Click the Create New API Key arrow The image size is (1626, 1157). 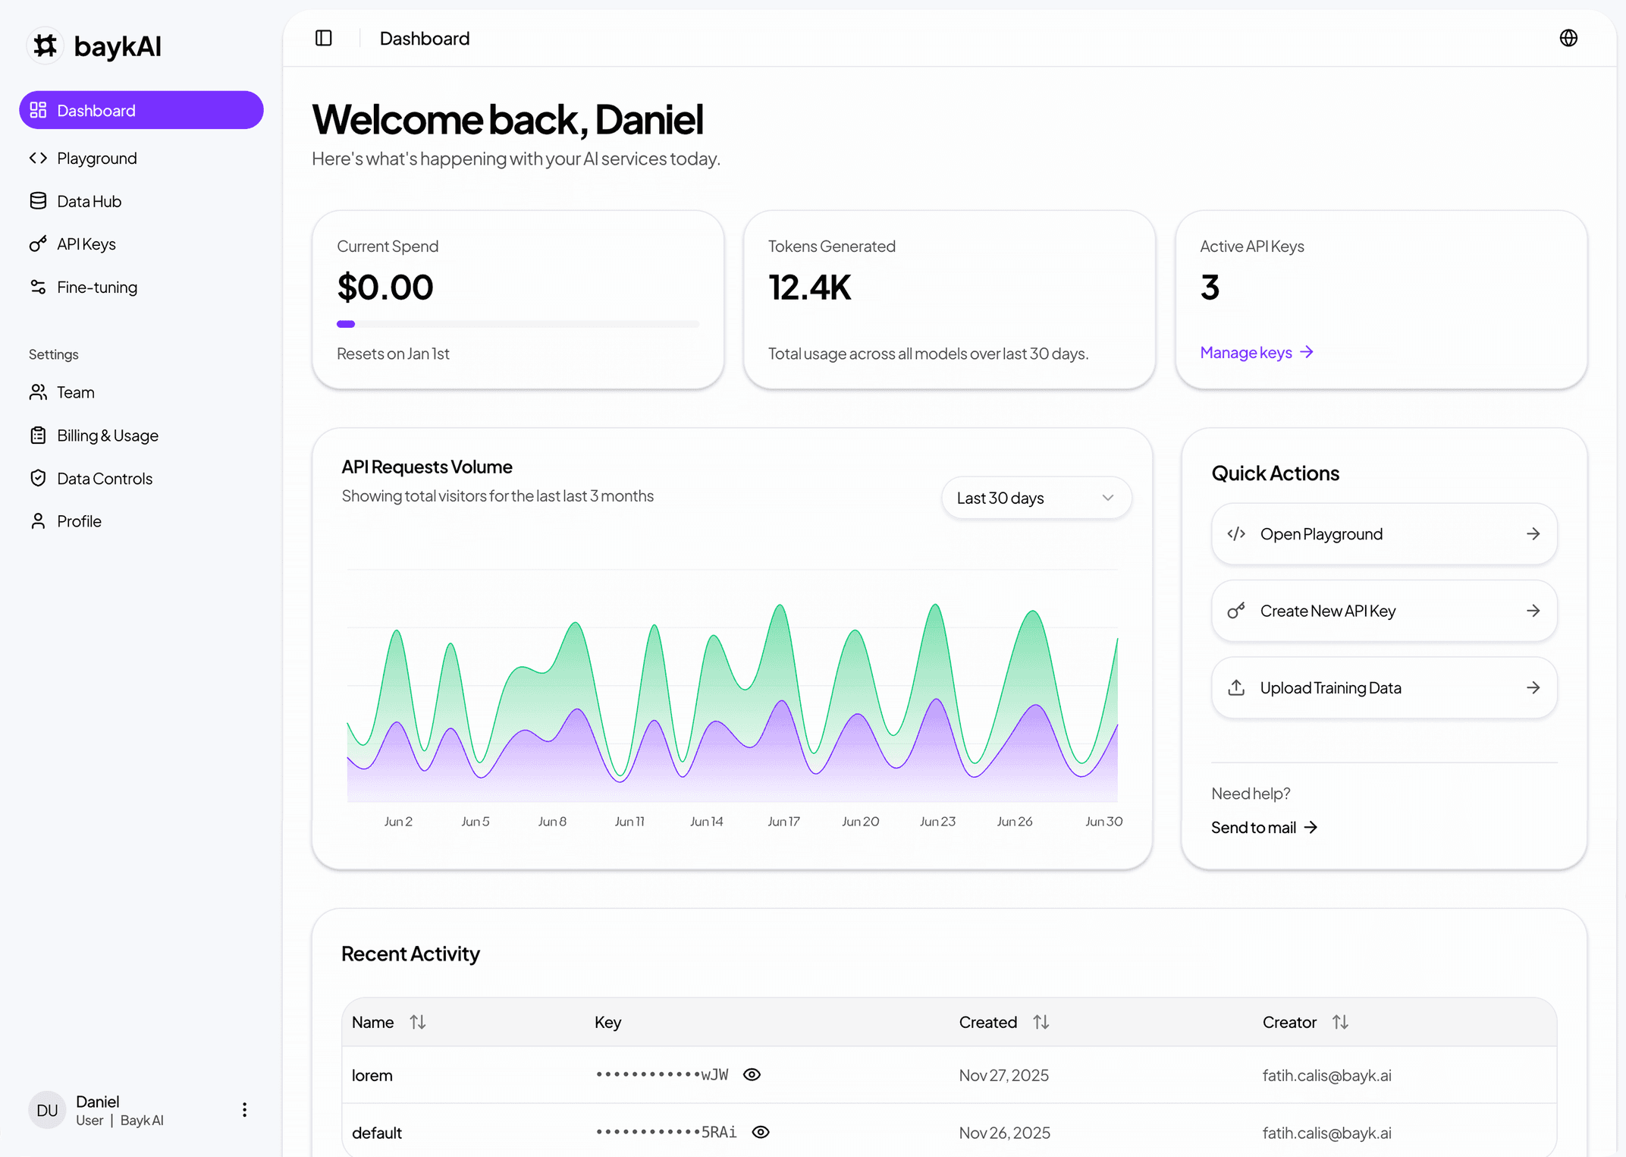click(x=1533, y=611)
